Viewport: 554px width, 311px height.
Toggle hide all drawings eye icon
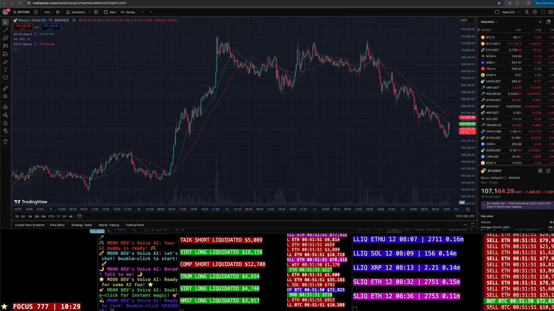pyautogui.click(x=6, y=131)
